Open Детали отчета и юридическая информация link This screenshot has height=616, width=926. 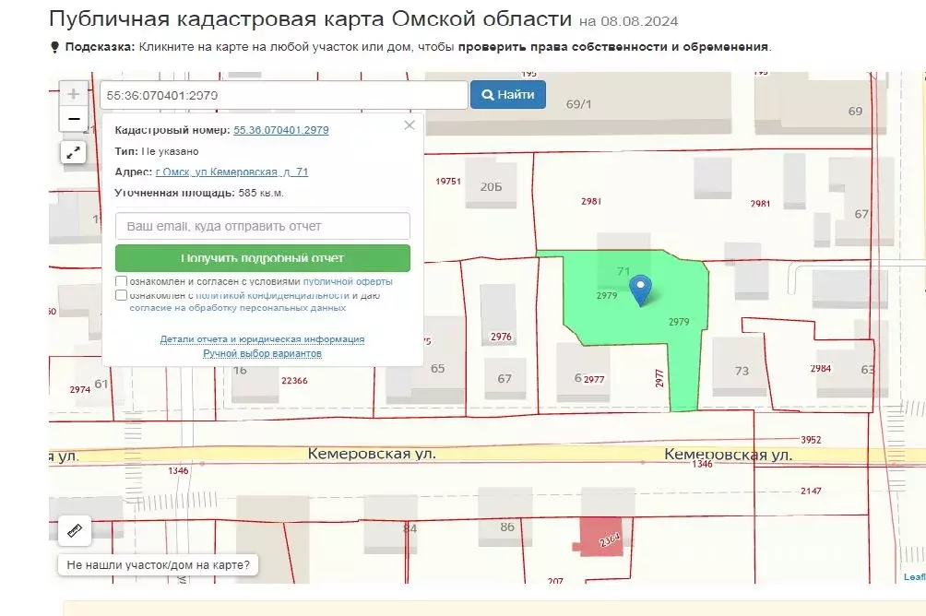[x=262, y=339]
